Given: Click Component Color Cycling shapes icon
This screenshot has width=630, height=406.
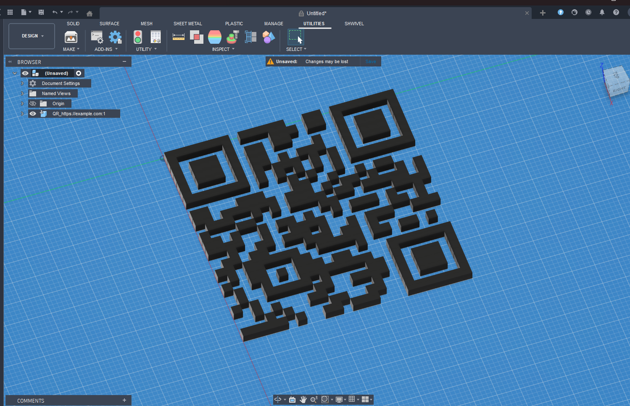Looking at the screenshot, I should click(269, 37).
